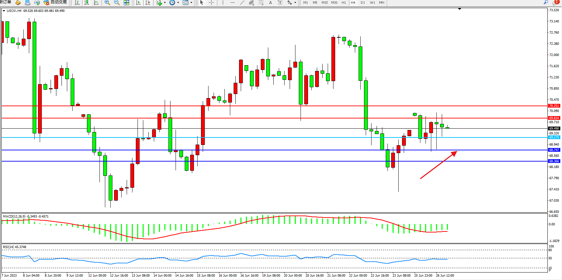
Task: Open the search magnifier at top right
Action: [546, 2]
